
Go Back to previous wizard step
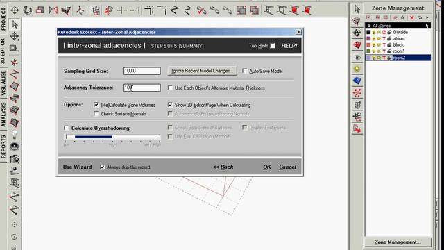(223, 167)
